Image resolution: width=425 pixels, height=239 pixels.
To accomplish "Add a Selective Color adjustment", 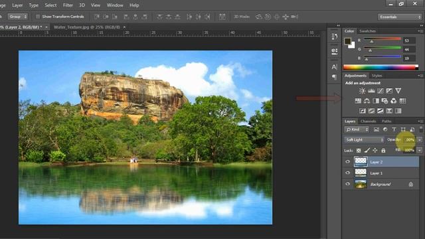I will pos(389,111).
